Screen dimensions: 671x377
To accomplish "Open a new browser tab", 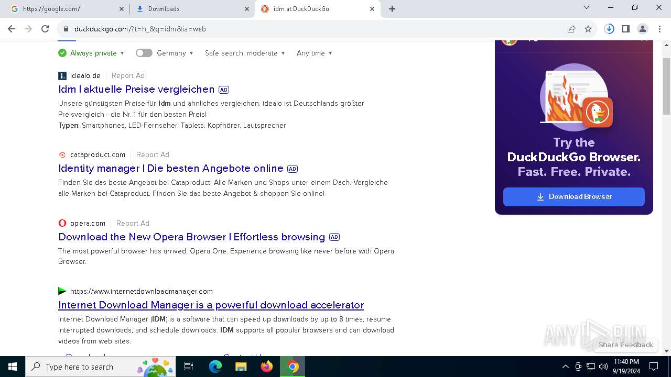I will (392, 9).
